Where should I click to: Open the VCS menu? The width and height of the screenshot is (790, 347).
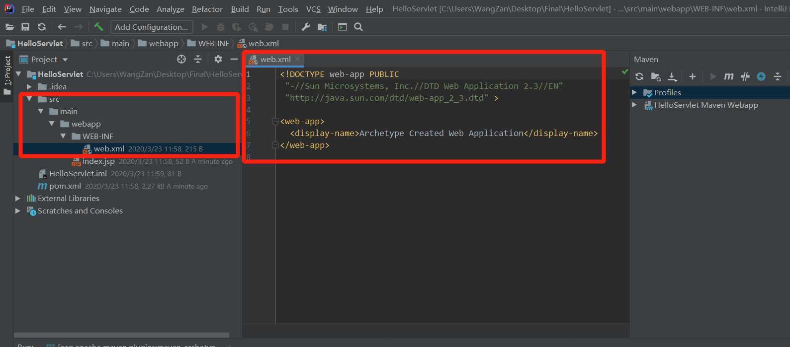click(313, 9)
